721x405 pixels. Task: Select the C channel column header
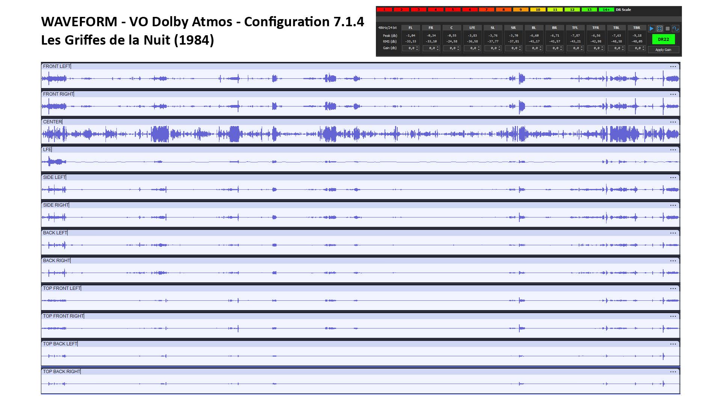[451, 28]
